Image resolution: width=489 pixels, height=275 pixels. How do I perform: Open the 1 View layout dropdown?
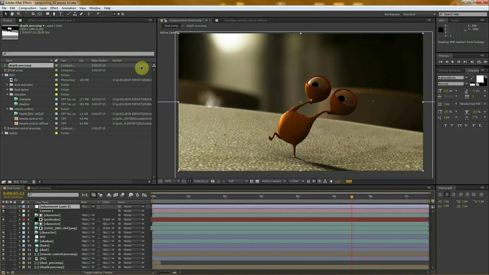click(x=297, y=181)
